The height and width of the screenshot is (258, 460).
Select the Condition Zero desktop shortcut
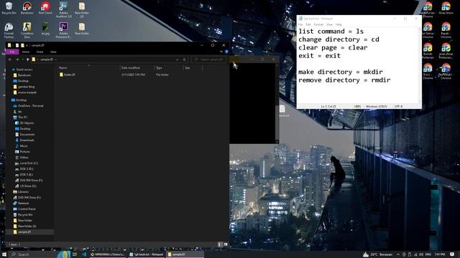[27, 30]
